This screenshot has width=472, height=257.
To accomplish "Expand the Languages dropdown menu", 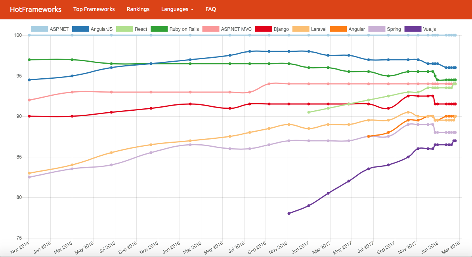I will click(x=177, y=9).
